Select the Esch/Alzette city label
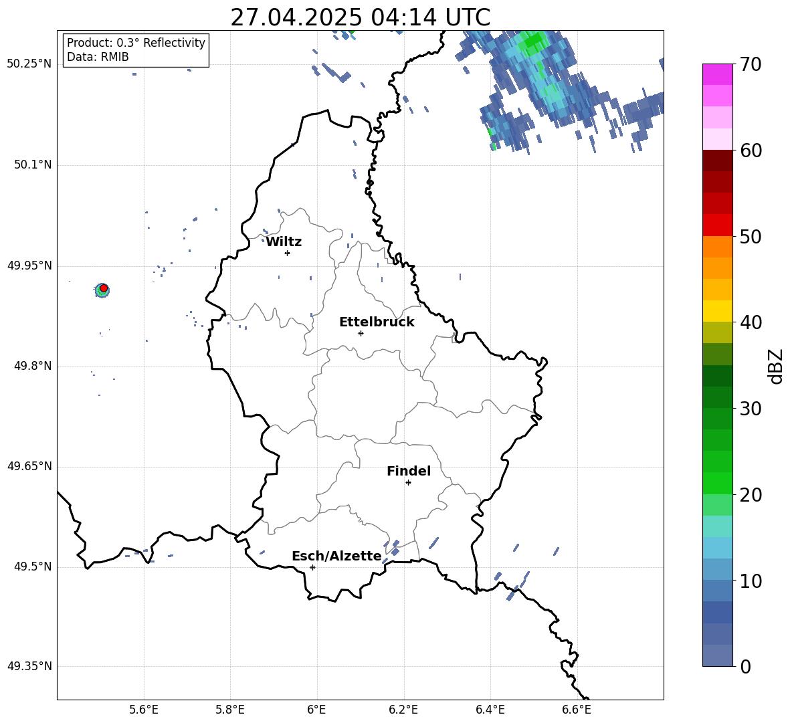This screenshot has height=723, width=792. point(336,556)
